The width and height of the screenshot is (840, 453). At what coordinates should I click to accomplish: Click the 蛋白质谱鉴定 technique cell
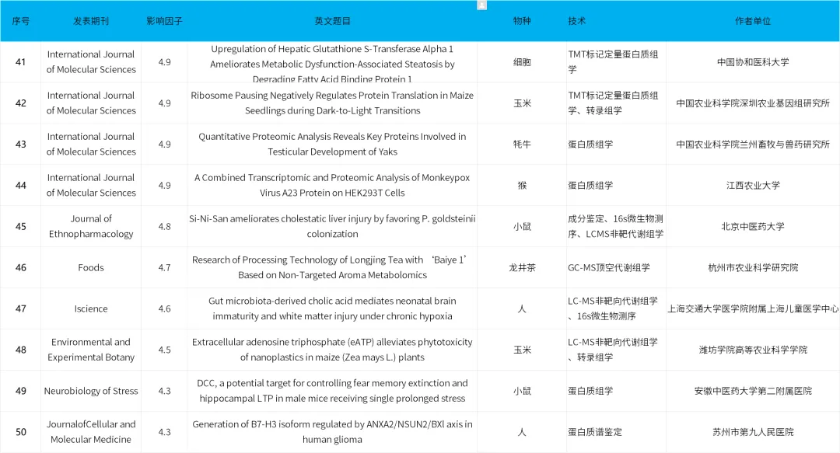(x=616, y=431)
